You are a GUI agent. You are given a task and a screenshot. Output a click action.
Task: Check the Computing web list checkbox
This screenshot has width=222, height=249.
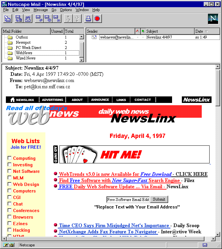9,158
